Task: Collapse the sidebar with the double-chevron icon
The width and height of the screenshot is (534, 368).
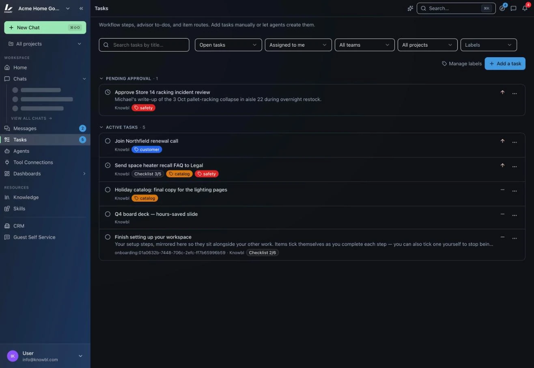Action: click(x=81, y=8)
